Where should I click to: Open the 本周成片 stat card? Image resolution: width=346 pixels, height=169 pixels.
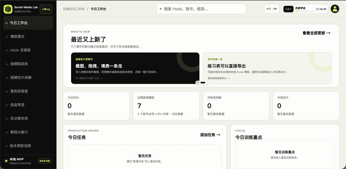306,106
